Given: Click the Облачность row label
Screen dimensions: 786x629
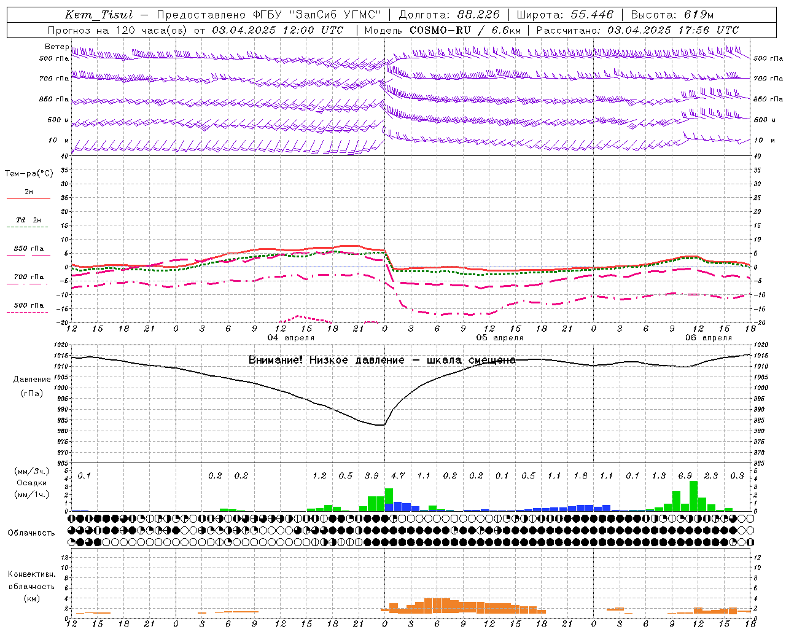Looking at the screenshot, I should click(31, 533).
